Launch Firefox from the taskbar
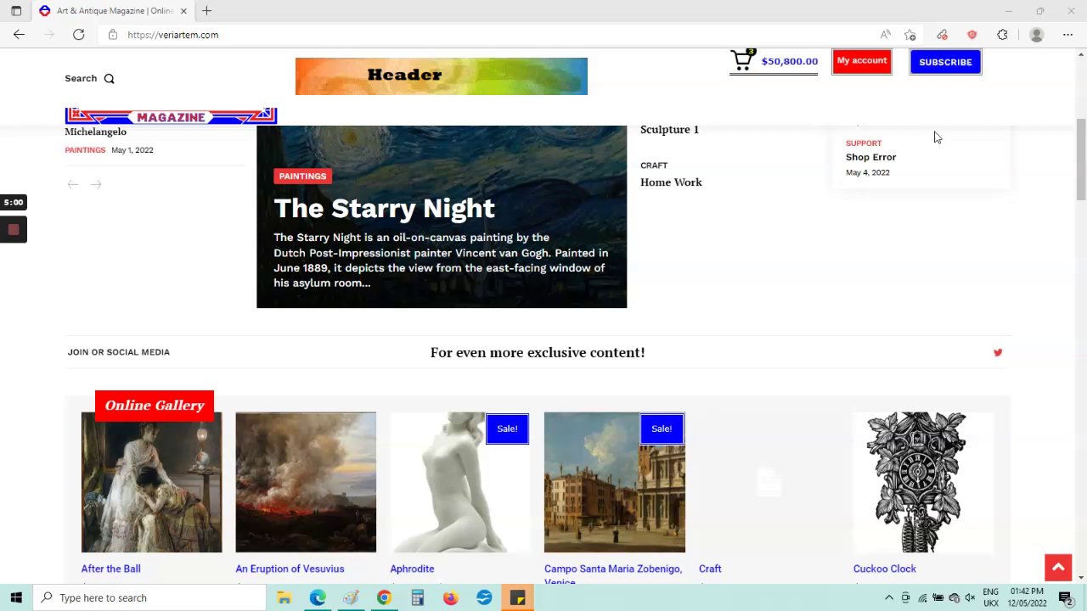The image size is (1087, 611). pyautogui.click(x=450, y=597)
